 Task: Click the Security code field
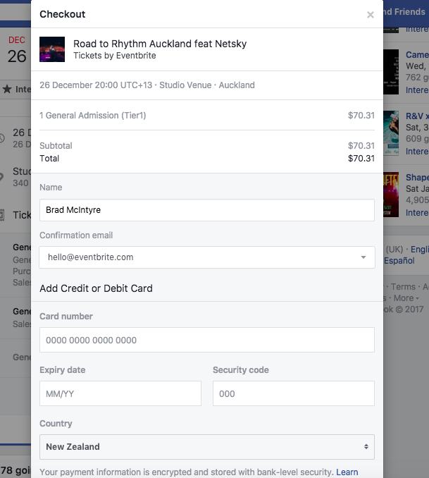pyautogui.click(x=294, y=393)
